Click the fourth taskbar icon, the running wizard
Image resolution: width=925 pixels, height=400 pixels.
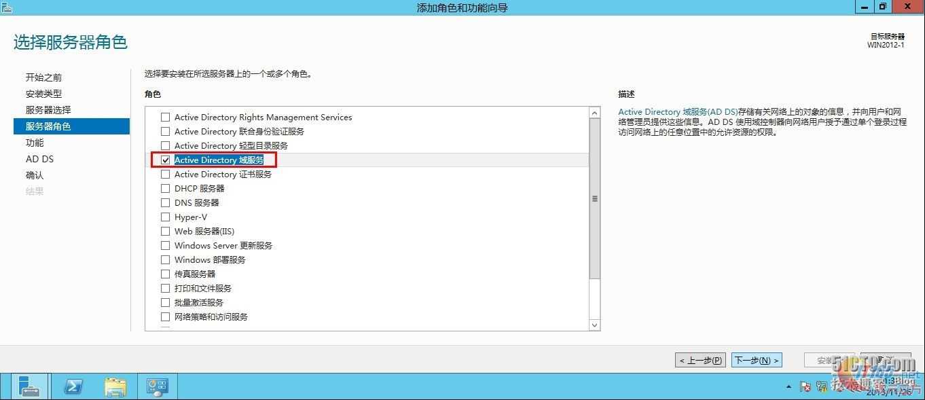point(158,386)
